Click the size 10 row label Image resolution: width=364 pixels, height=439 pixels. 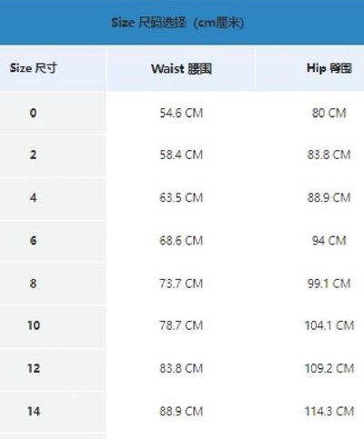tap(34, 325)
